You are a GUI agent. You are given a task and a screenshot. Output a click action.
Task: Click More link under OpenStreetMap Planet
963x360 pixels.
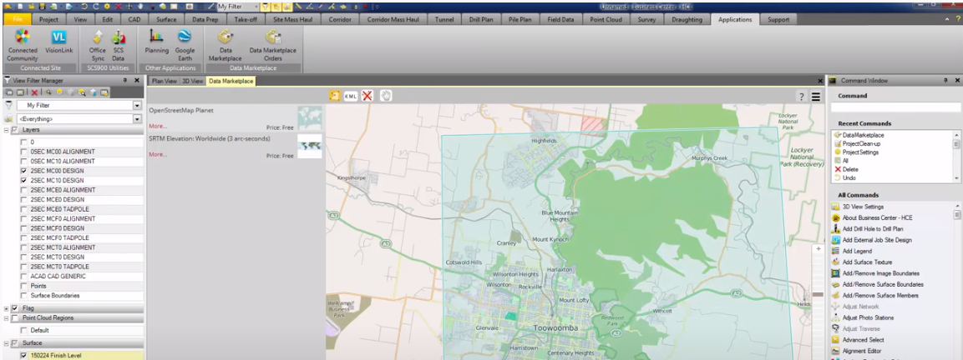coord(158,127)
